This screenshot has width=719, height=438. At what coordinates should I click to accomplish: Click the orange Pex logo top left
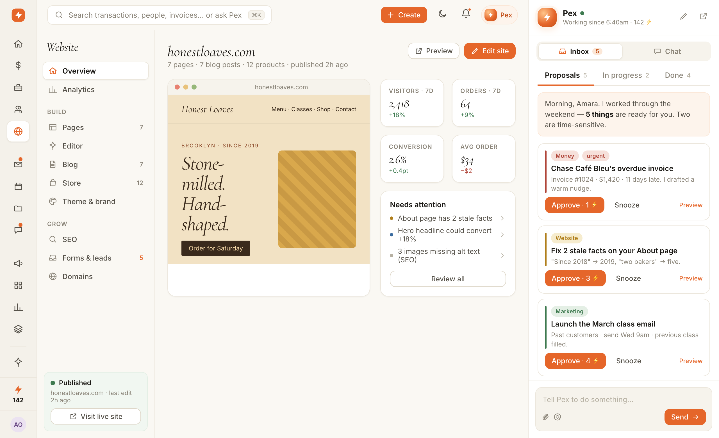pyautogui.click(x=18, y=15)
